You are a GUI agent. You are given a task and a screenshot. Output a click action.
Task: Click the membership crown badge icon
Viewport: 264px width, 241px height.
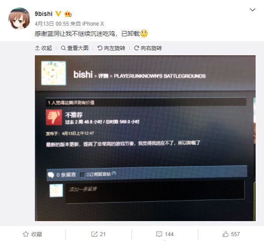68,14
